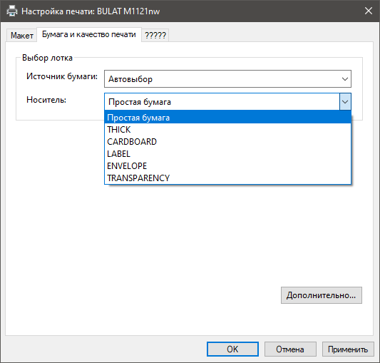Select ENVELOPE media option

227,166
